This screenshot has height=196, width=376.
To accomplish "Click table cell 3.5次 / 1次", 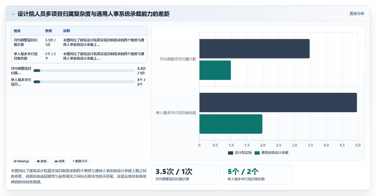I will (50, 42).
